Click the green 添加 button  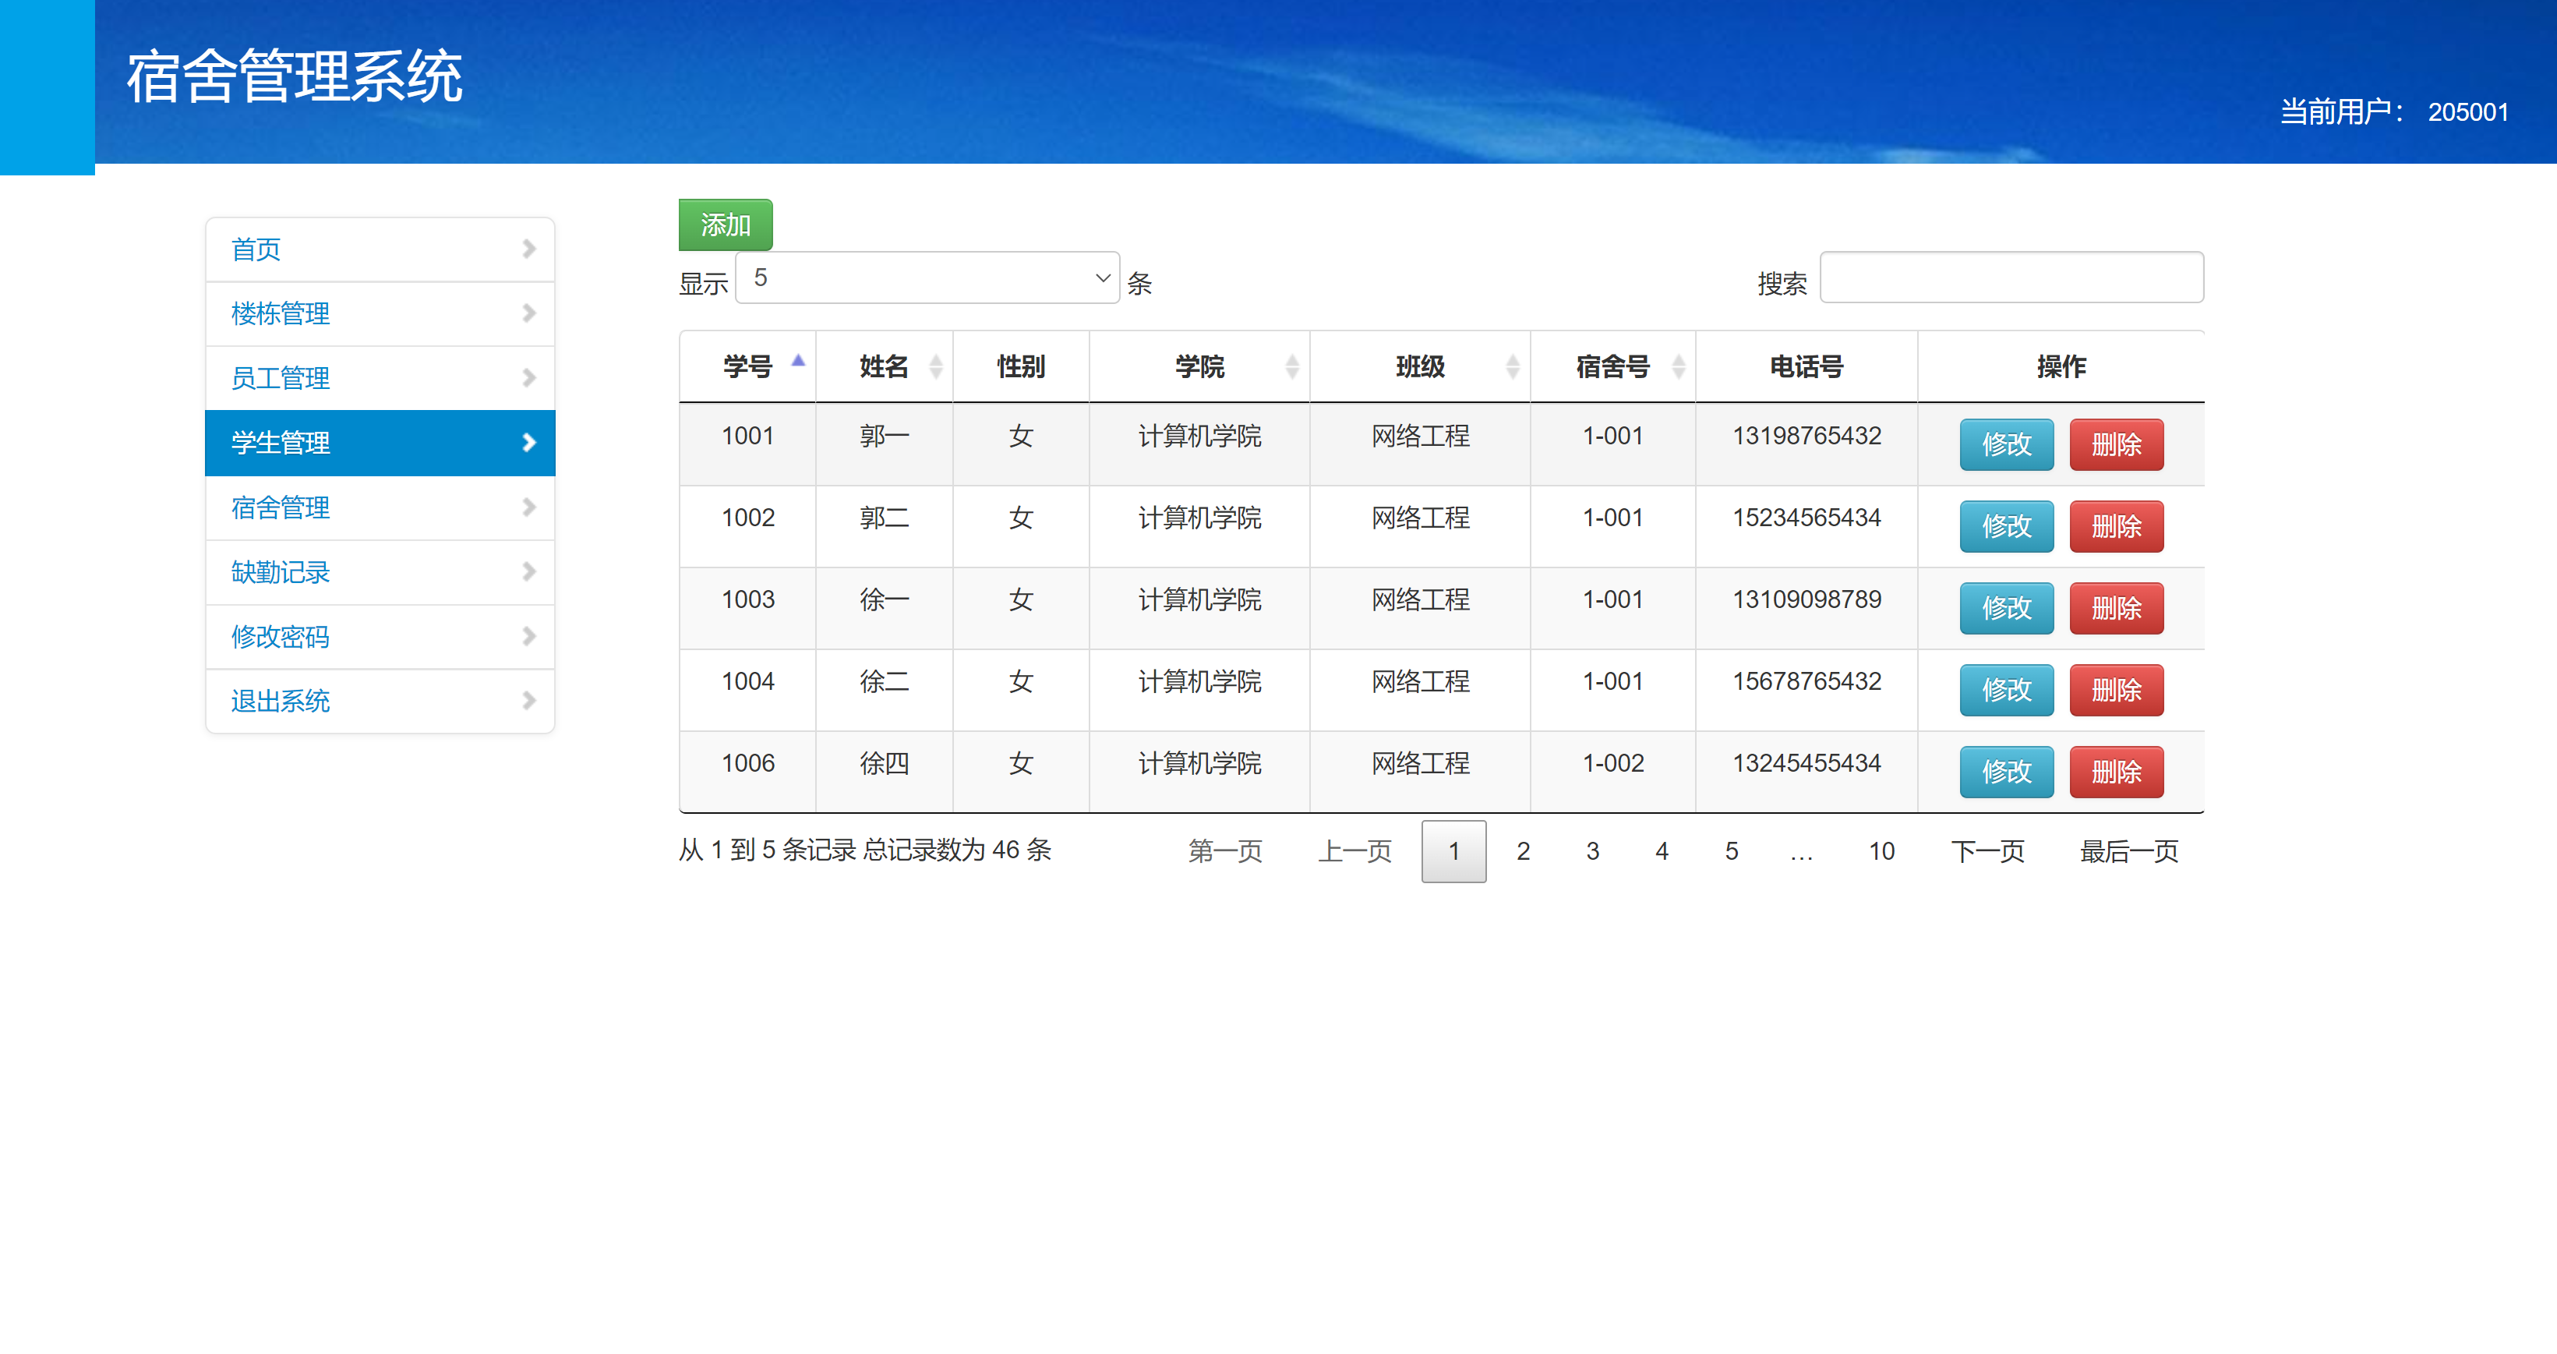tap(724, 224)
